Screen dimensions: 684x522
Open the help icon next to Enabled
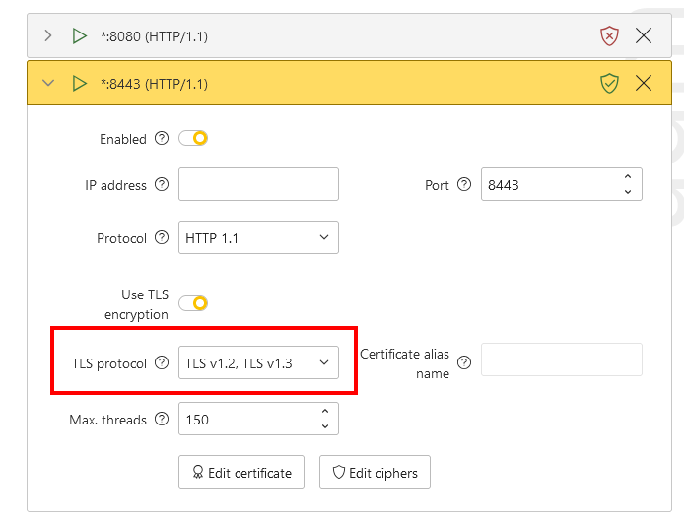tap(162, 139)
